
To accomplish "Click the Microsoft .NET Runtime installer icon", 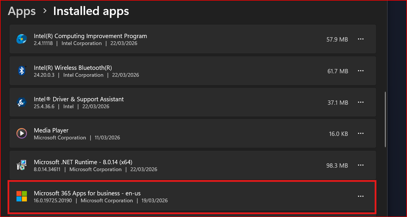I will tap(22, 165).
